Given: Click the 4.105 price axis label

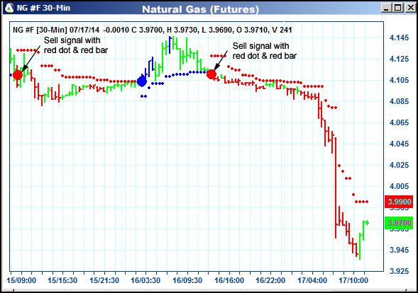Looking at the screenshot, I should pos(399,80).
